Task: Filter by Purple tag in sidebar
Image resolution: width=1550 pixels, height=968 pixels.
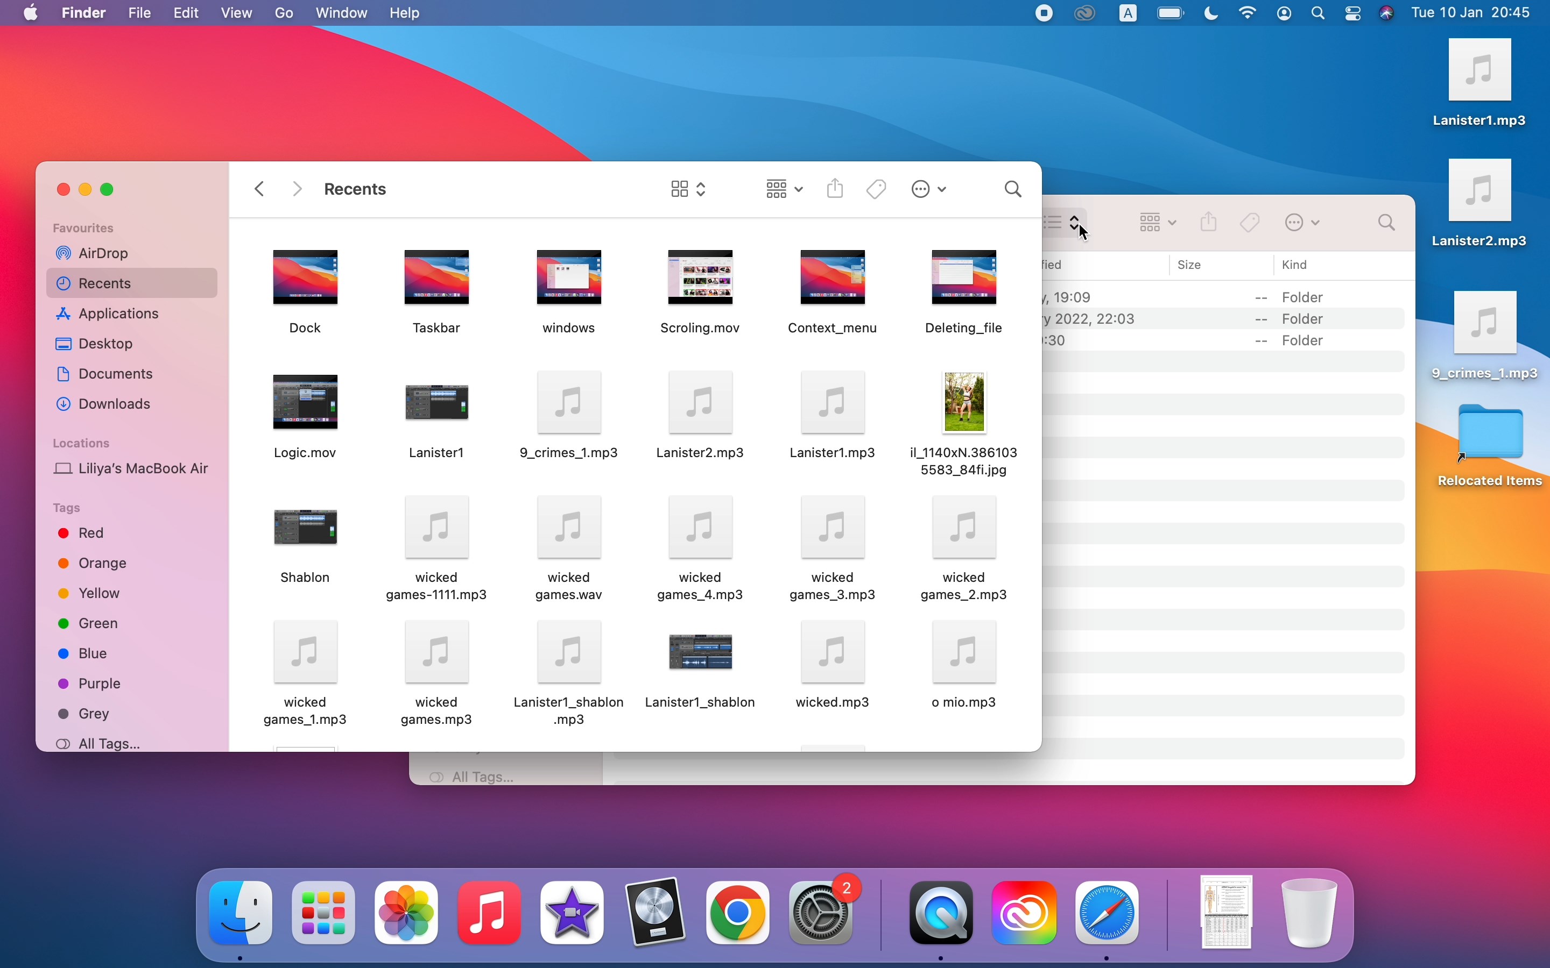Action: (132, 684)
